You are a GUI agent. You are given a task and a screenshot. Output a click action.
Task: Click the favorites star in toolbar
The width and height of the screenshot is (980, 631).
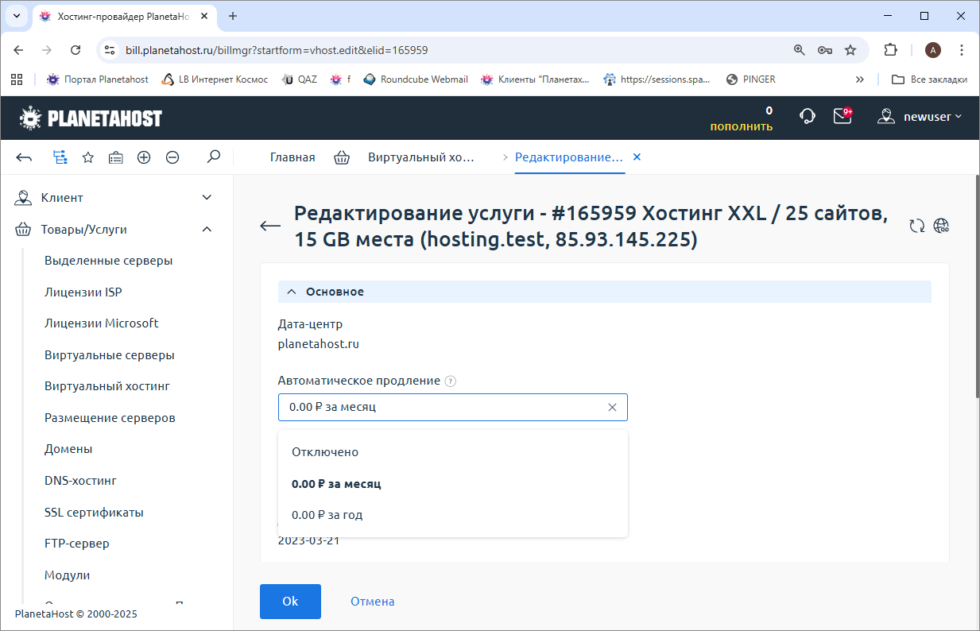pos(88,157)
